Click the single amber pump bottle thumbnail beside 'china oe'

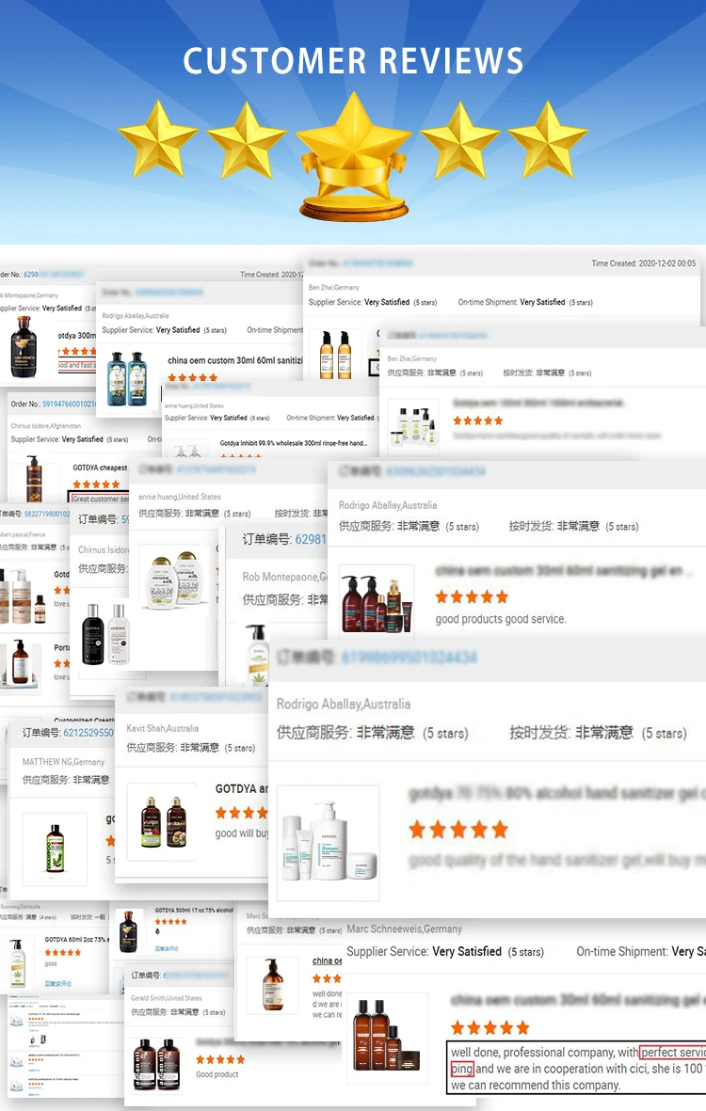[274, 984]
